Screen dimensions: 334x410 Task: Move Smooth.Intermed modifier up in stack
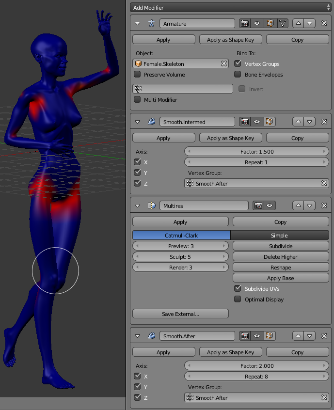coord(299,122)
